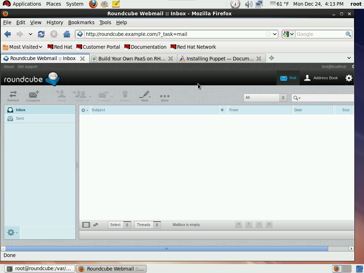Go to next page of messages
Image resolution: width=364 pixels, height=273 pixels.
(x=259, y=224)
